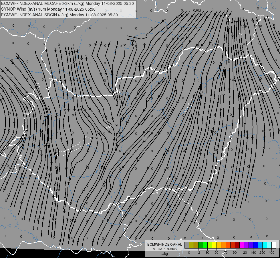
Task: Click the J/kg unit label in legend
Action: 164,254
